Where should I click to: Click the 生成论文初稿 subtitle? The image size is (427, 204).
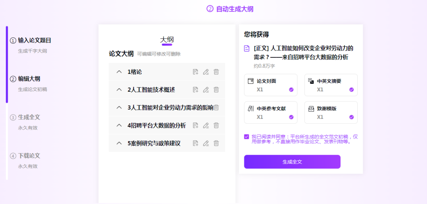[x=33, y=90]
